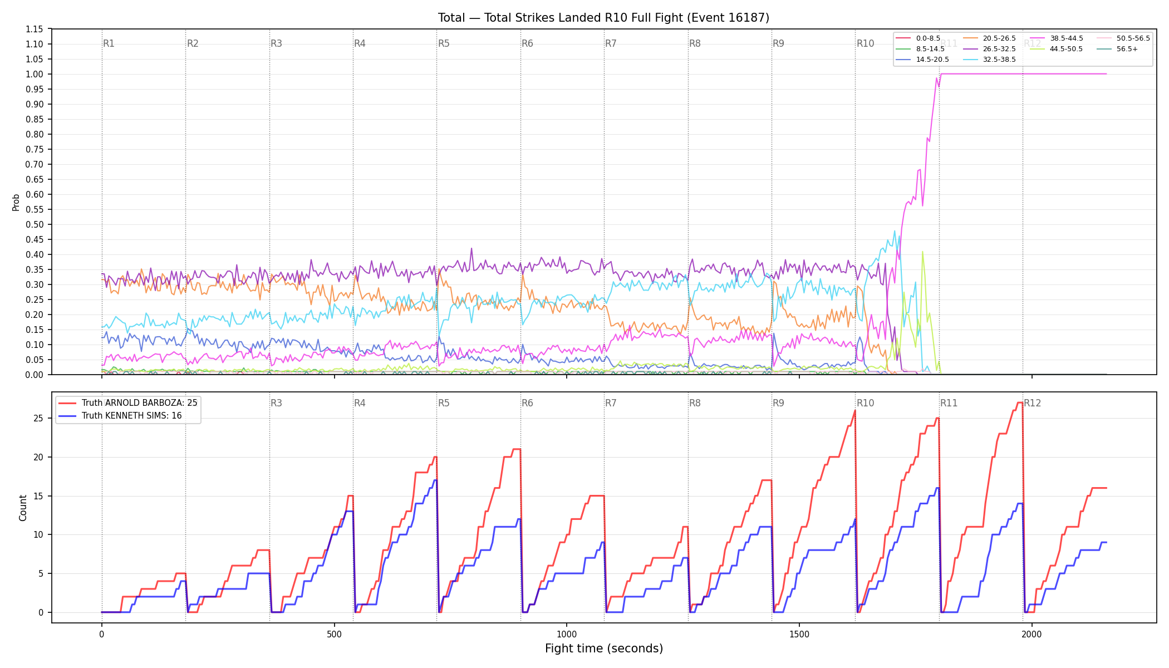Click the 5 tick on the Count axis

(x=41, y=573)
